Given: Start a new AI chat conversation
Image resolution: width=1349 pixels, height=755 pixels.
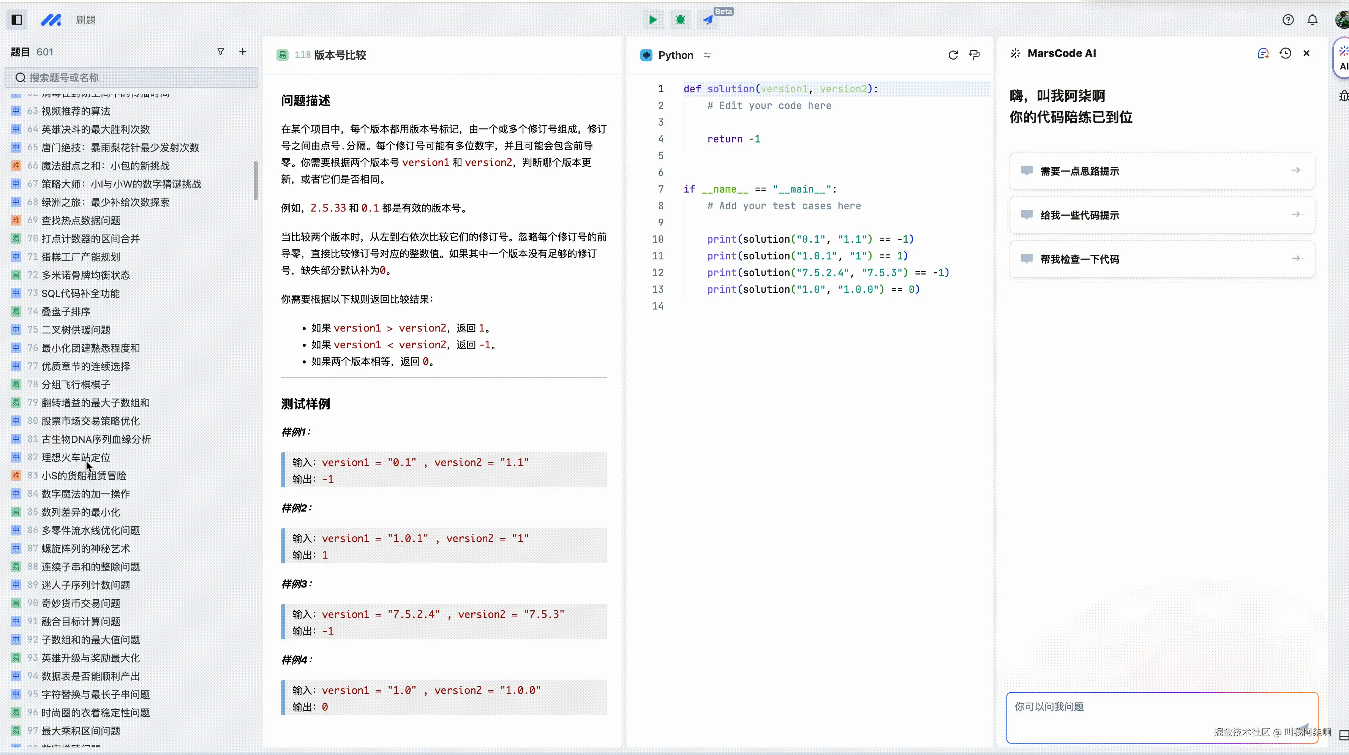Looking at the screenshot, I should (1263, 54).
